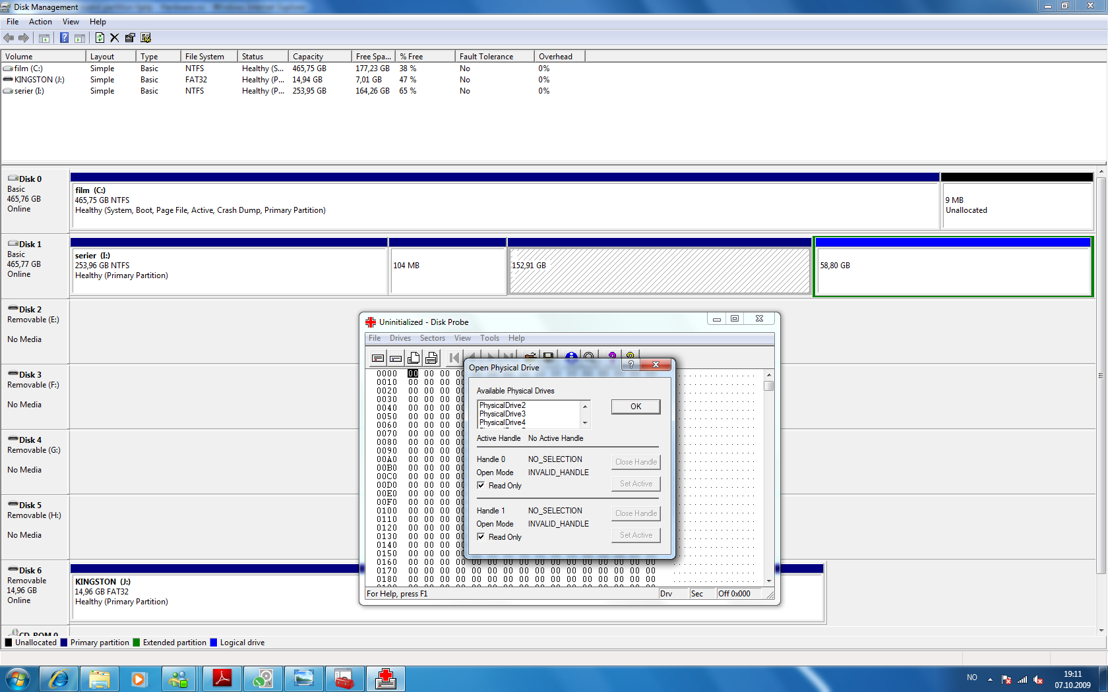Image resolution: width=1108 pixels, height=692 pixels.
Task: Click Close Handle button for Handle 1
Action: pyautogui.click(x=636, y=513)
